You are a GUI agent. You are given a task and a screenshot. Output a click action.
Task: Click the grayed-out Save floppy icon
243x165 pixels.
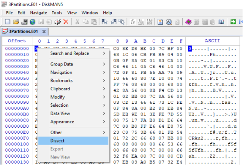pos(41,22)
